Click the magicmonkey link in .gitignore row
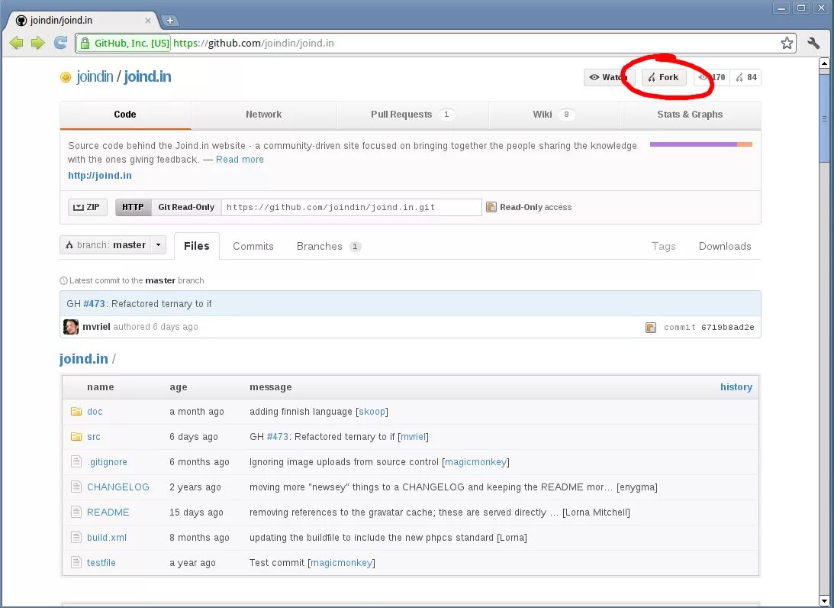834x608 pixels. point(475,461)
